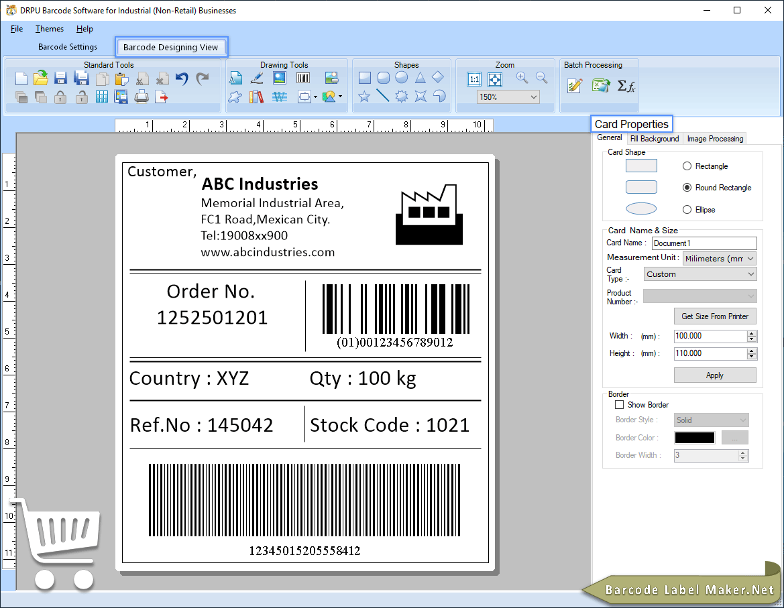This screenshot has width=784, height=608.
Task: Click the black Border Color swatch
Action: [695, 438]
